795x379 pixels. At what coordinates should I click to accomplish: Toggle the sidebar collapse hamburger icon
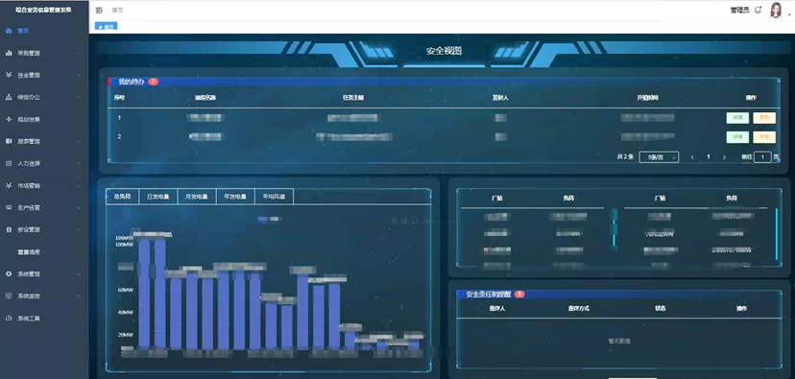click(x=99, y=11)
